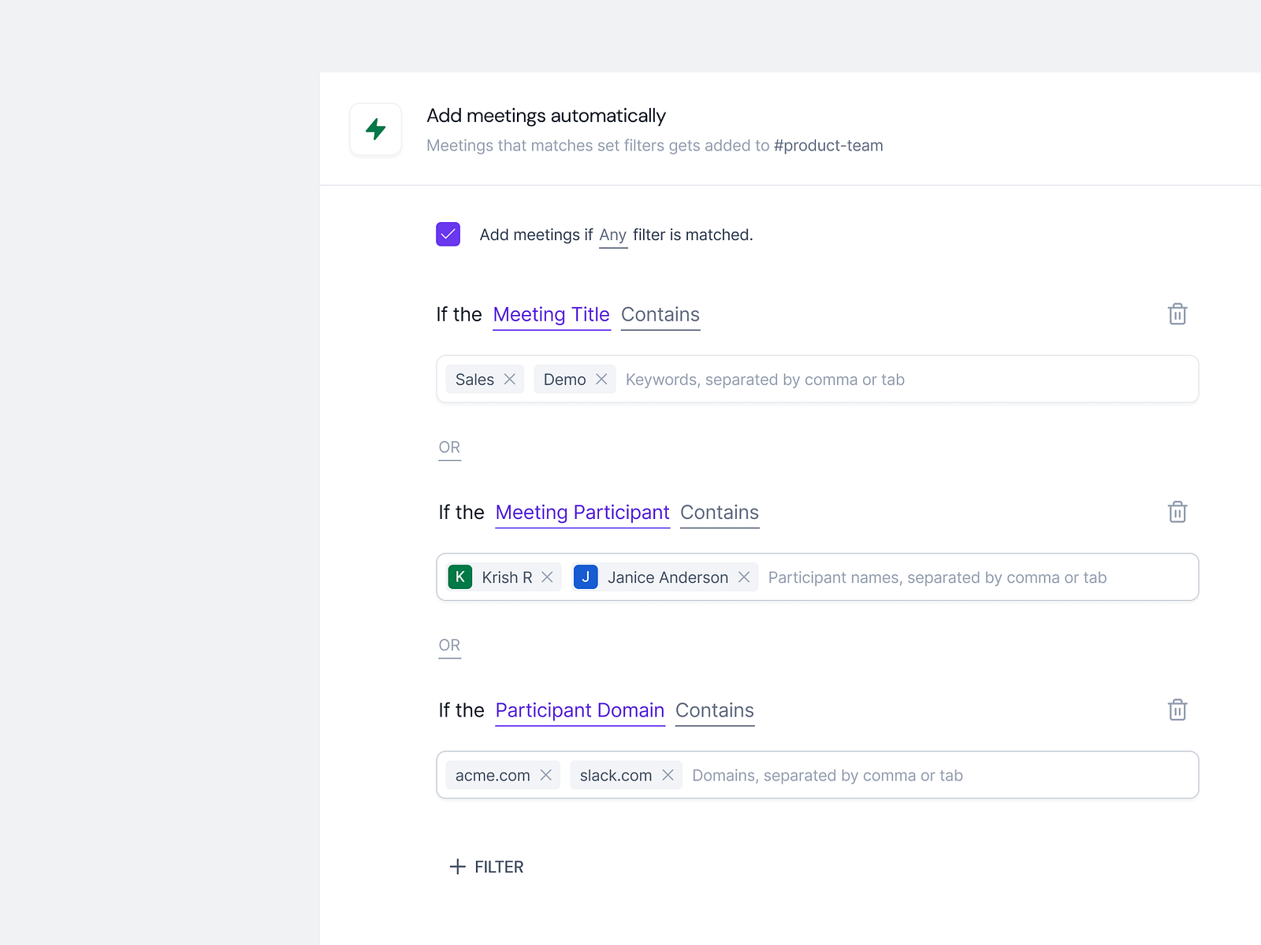The width and height of the screenshot is (1261, 945).
Task: Remove the Sales keyword tag
Action: pyautogui.click(x=511, y=379)
